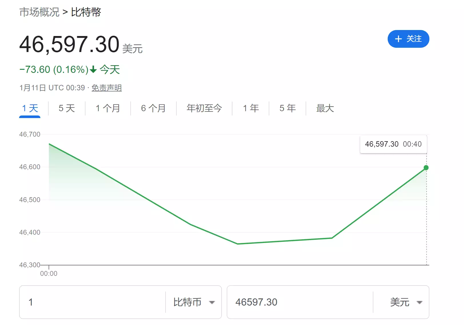Viewport: 464px width, 325px height.
Task: Click the 46,597.30 00:40 chart tooltip
Action: (393, 144)
